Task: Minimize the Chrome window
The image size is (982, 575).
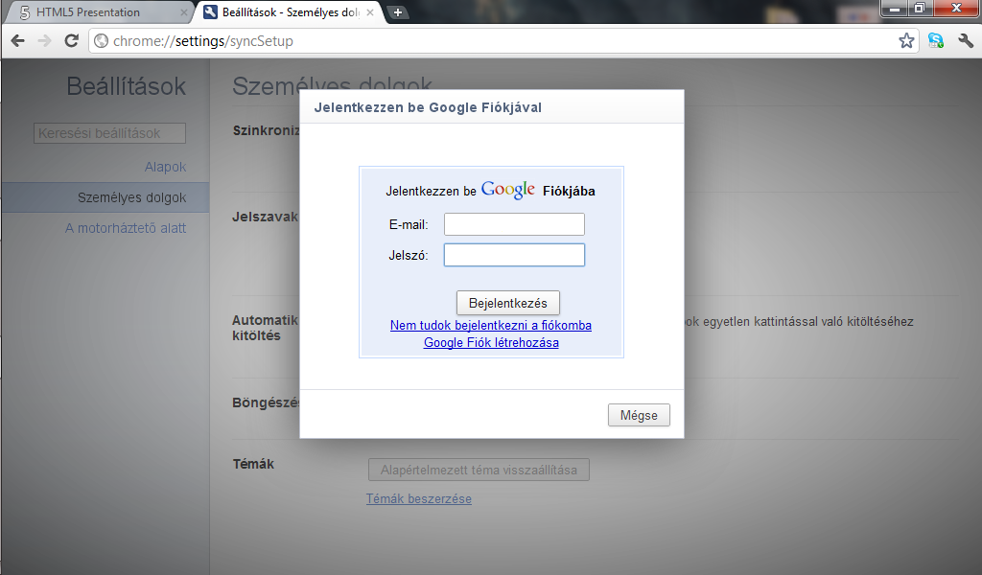Action: pos(895,8)
